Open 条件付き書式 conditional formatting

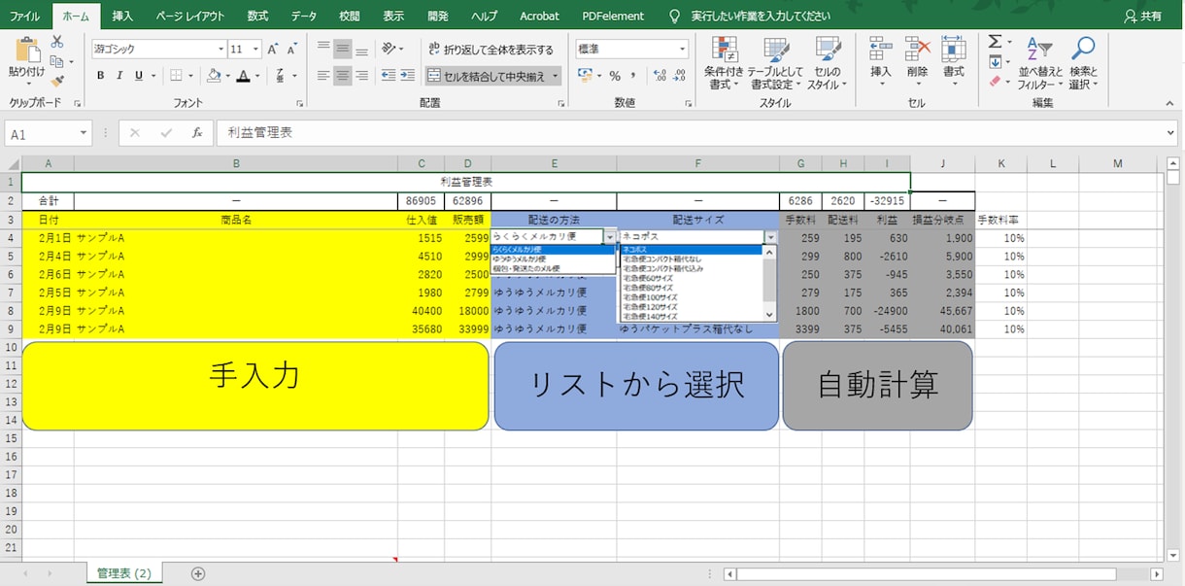(724, 62)
